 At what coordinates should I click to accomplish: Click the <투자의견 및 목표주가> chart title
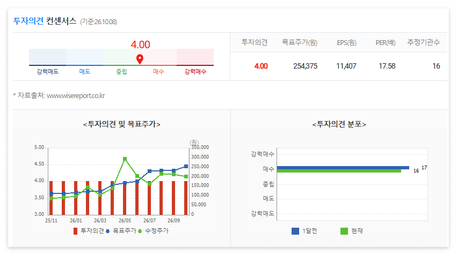pyautogui.click(x=121, y=124)
